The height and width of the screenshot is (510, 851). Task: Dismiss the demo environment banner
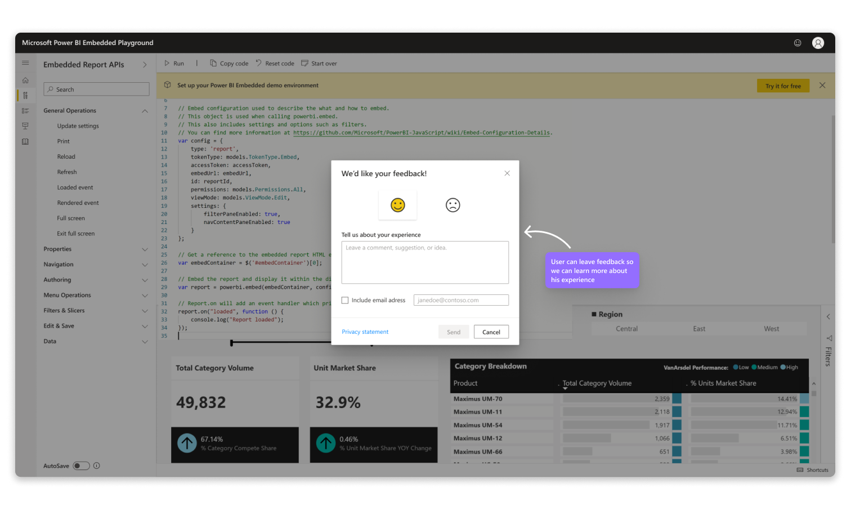822,86
